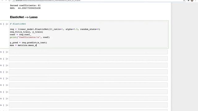Click the end of metrics.mean_d line

pos(37,45)
